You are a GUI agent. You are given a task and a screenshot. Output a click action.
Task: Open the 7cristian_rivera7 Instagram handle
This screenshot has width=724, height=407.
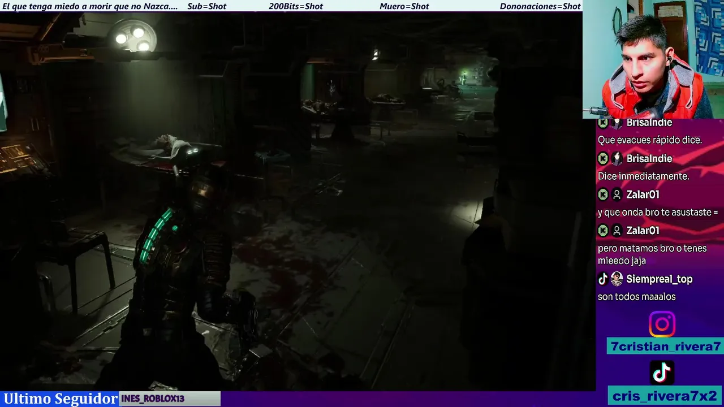click(666, 347)
